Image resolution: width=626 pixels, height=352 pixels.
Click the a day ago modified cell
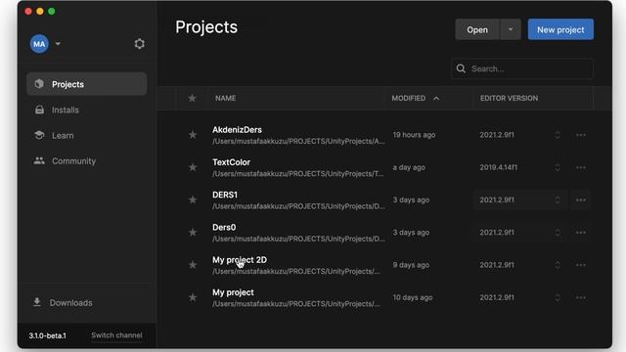pos(409,167)
